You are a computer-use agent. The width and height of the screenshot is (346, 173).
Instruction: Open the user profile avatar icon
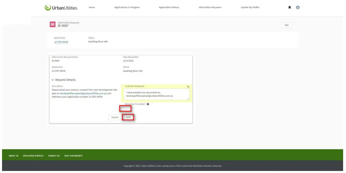point(298,7)
